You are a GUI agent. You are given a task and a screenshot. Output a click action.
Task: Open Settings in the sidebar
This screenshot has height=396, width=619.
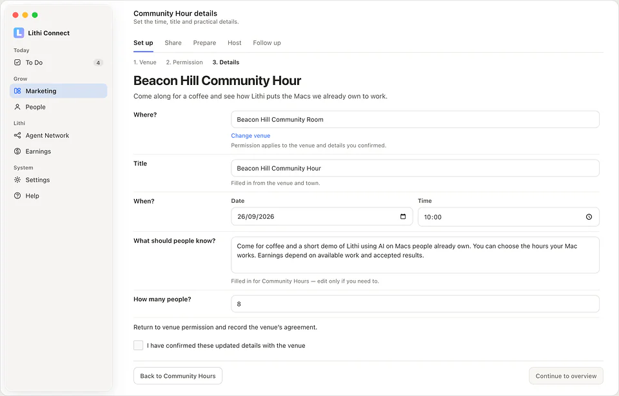click(59, 180)
